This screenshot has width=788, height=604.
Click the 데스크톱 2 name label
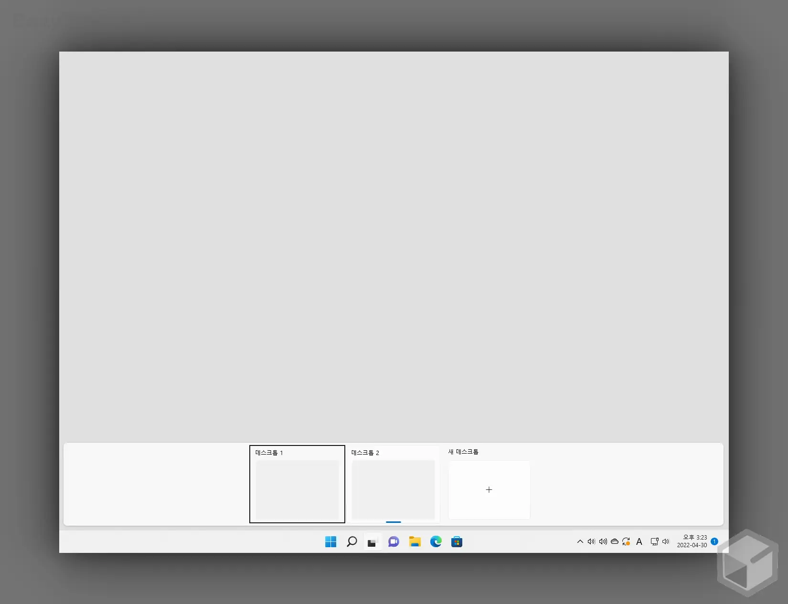(x=365, y=453)
